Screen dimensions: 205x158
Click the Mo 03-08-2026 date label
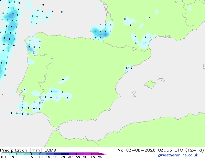[137, 150]
